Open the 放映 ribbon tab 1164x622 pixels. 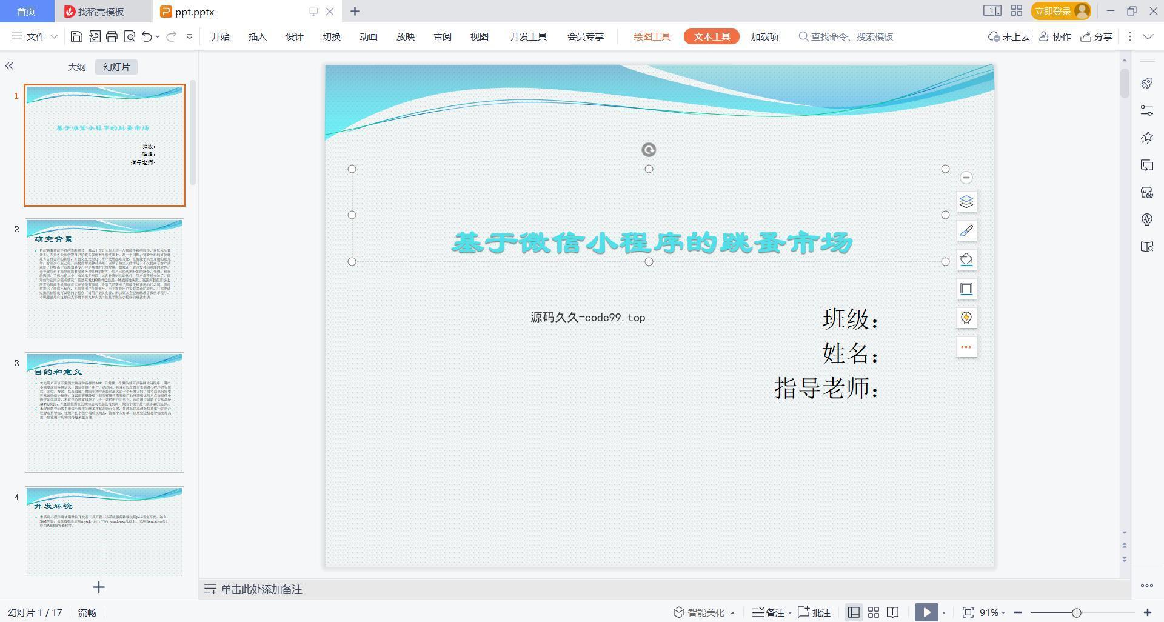406,36
